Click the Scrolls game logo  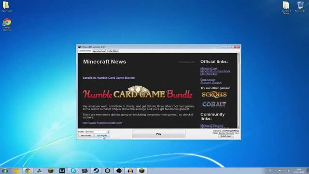(214, 94)
